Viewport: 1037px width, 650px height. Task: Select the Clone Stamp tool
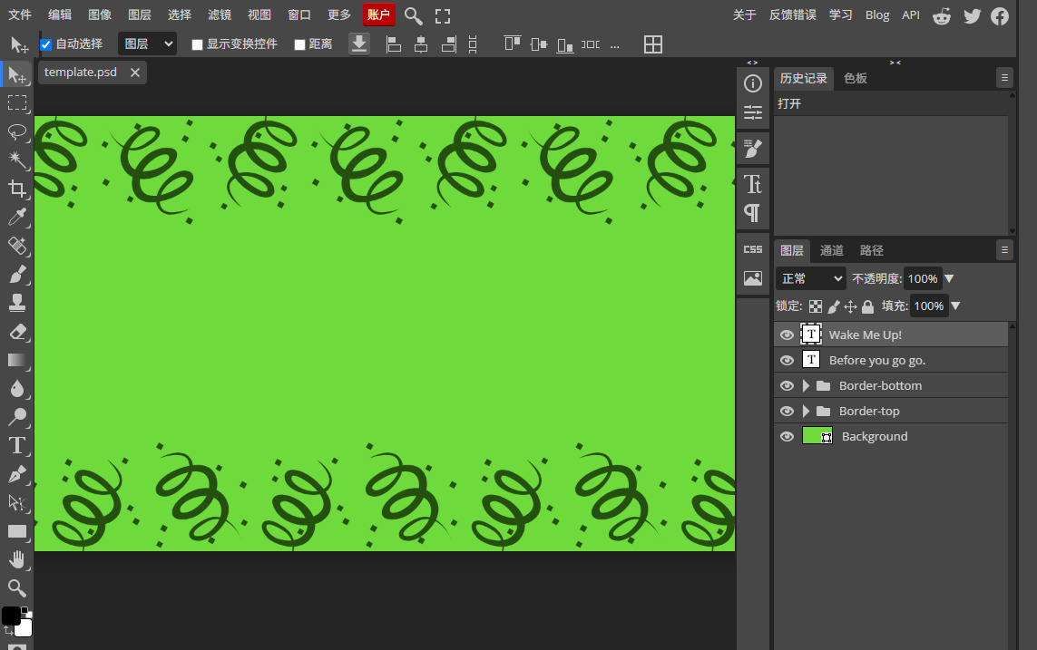click(x=17, y=303)
